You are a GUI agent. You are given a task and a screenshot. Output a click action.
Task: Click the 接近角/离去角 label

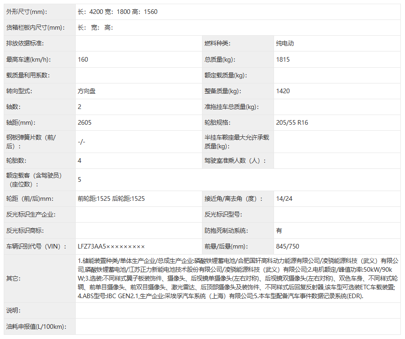[x=234, y=198]
